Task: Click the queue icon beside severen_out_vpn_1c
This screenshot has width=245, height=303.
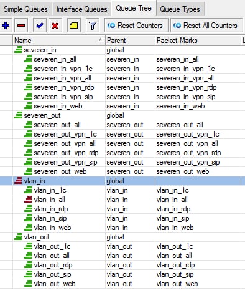Action: 28,134
